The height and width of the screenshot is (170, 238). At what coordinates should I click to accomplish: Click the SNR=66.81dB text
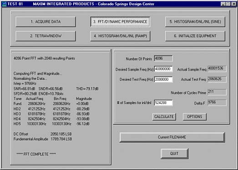[x=25, y=89]
